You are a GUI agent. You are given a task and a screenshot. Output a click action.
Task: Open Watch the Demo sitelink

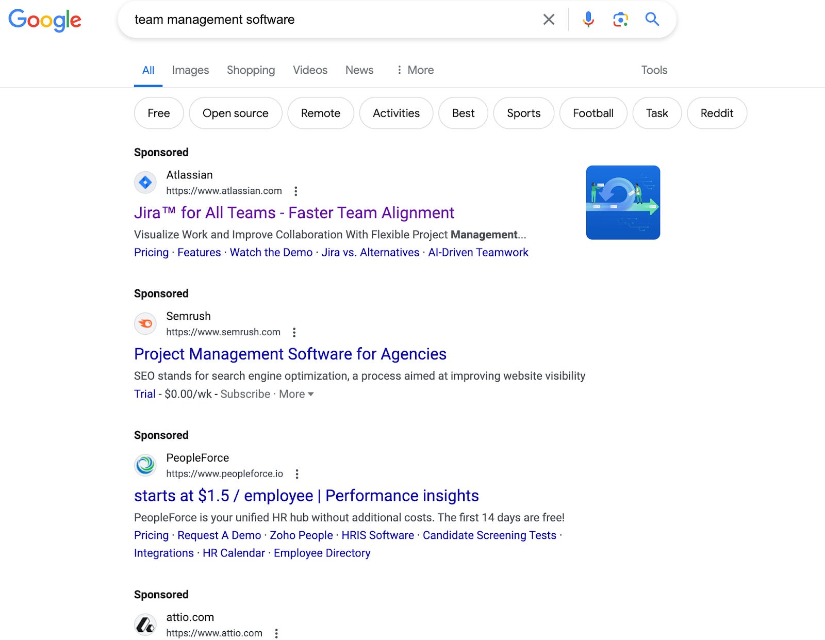point(271,253)
